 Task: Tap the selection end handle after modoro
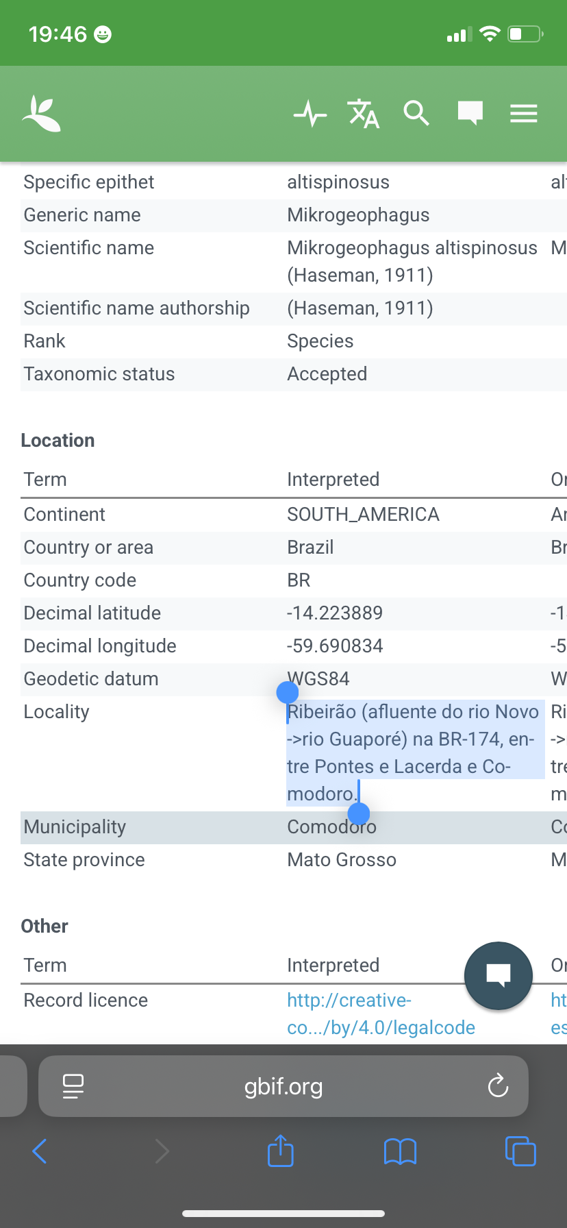point(359,813)
